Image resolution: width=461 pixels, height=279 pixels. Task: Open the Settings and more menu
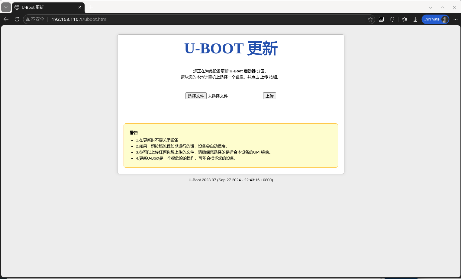pos(456,19)
